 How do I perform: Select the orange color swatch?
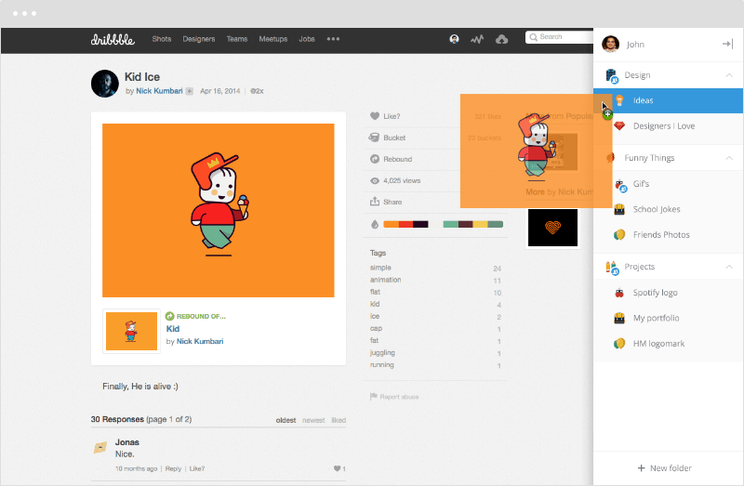pyautogui.click(x=391, y=224)
